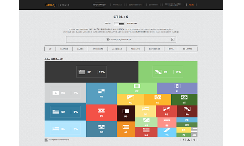Click the Ajuda link
Screen dimensions: 244x146
(191, 5)
